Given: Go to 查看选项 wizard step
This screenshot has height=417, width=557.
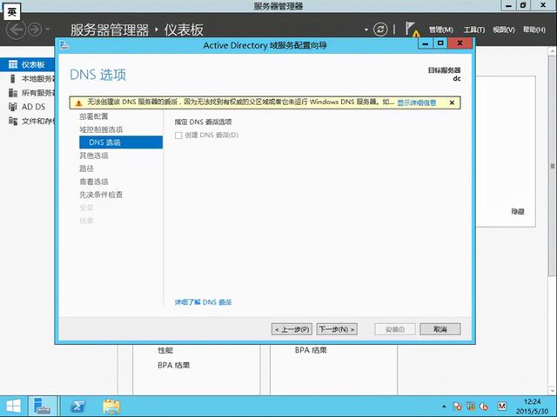Looking at the screenshot, I should 94,182.
